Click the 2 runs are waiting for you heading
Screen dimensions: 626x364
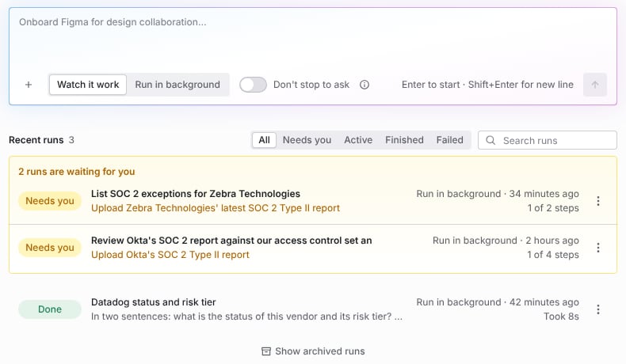coord(77,172)
